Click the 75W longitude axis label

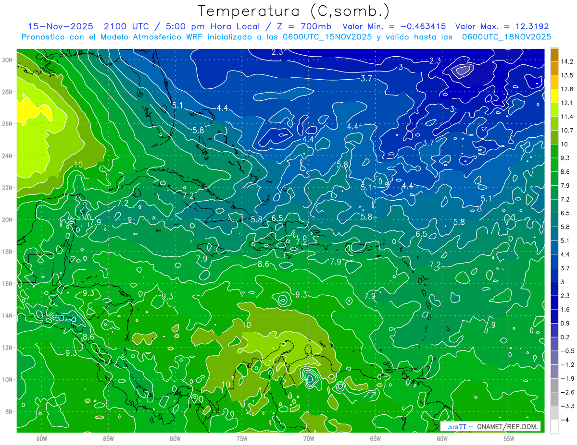tap(242, 439)
